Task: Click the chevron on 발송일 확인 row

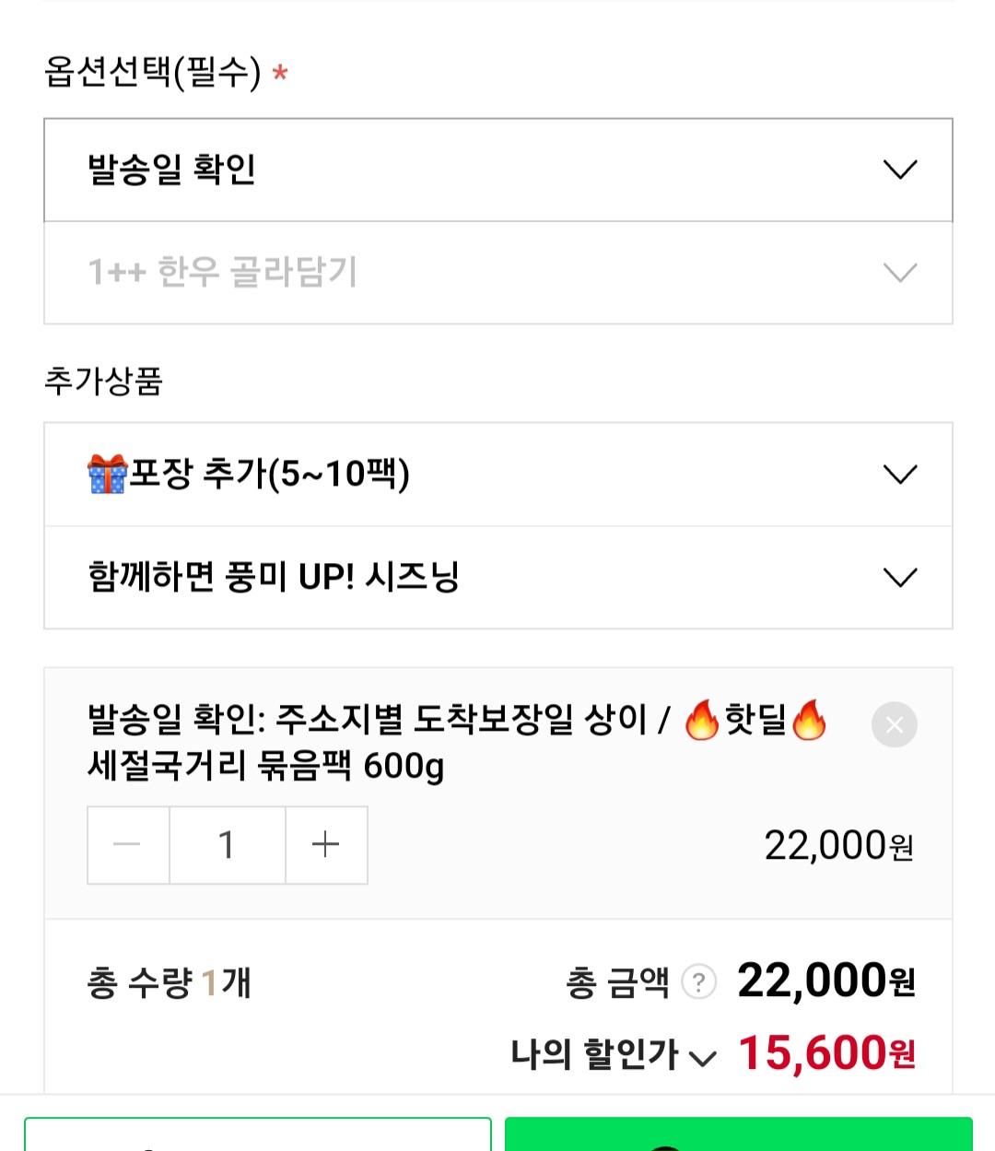Action: (900, 170)
